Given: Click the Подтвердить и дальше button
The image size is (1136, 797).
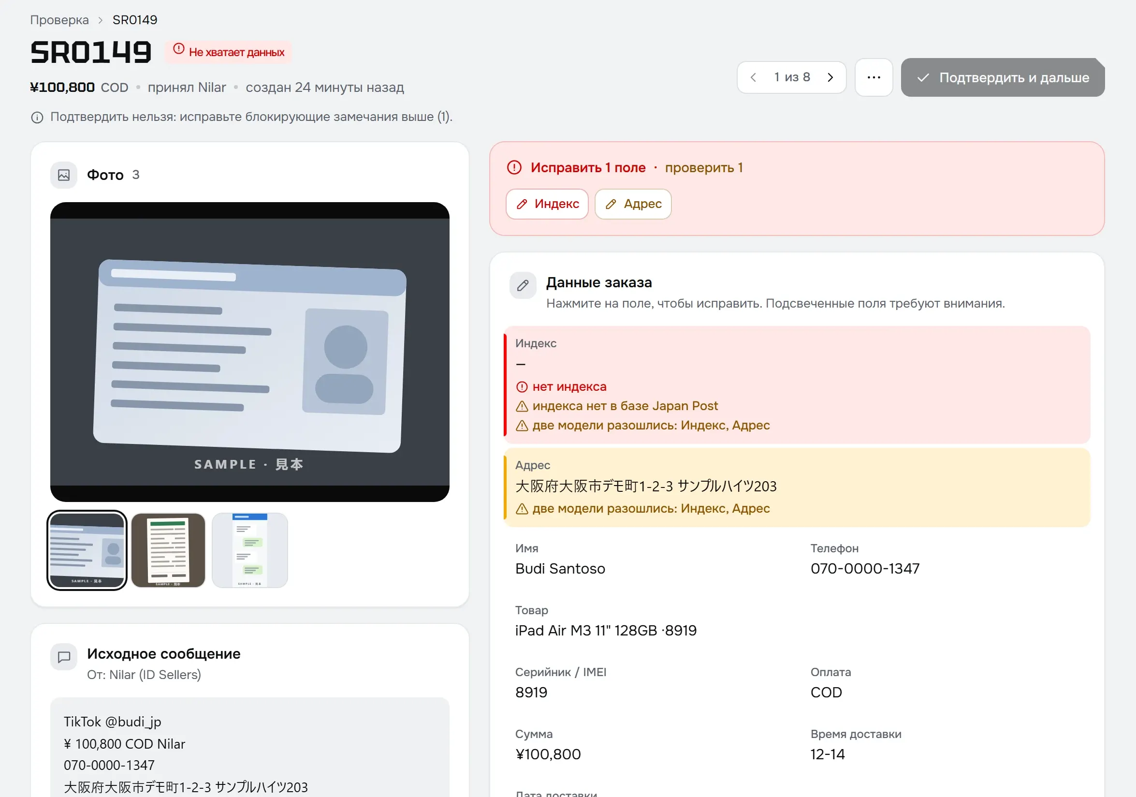Looking at the screenshot, I should pos(1003,77).
